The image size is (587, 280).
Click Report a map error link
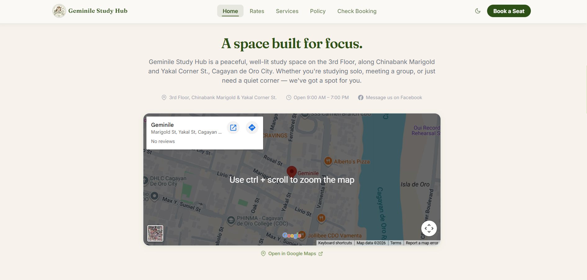click(422, 243)
